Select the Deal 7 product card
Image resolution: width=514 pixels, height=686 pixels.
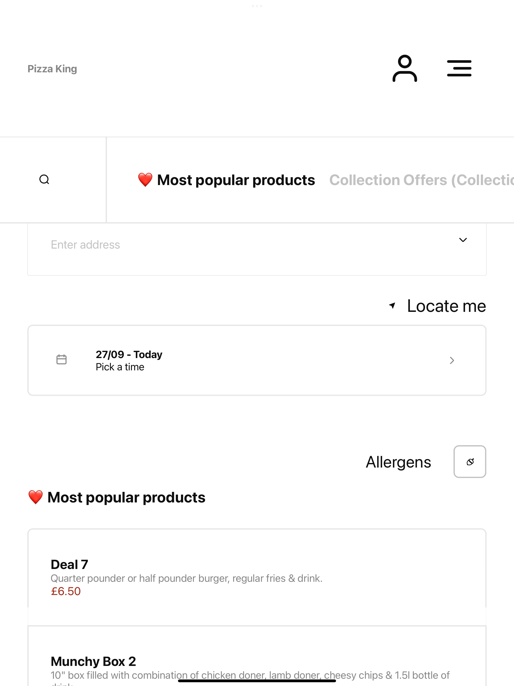(x=257, y=577)
